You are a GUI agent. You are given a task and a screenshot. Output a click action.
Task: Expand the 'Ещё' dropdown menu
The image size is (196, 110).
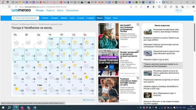pyautogui.click(x=116, y=18)
